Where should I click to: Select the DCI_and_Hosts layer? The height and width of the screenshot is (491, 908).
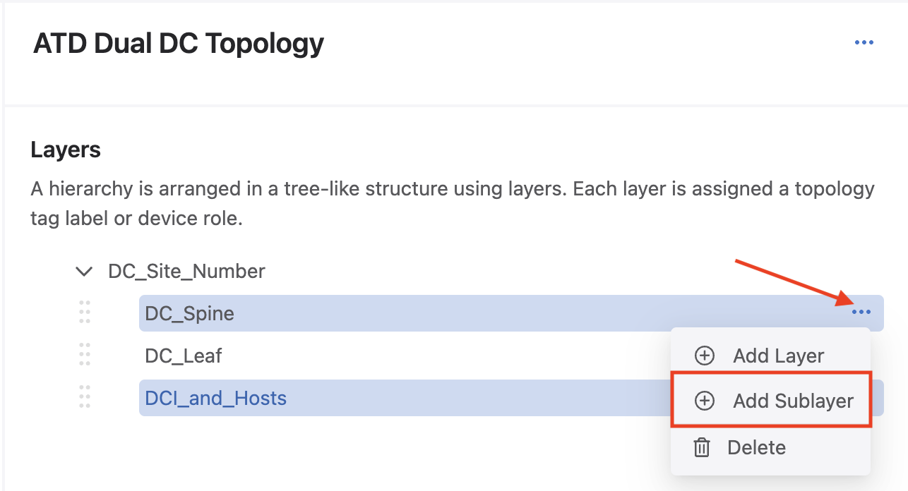(215, 398)
